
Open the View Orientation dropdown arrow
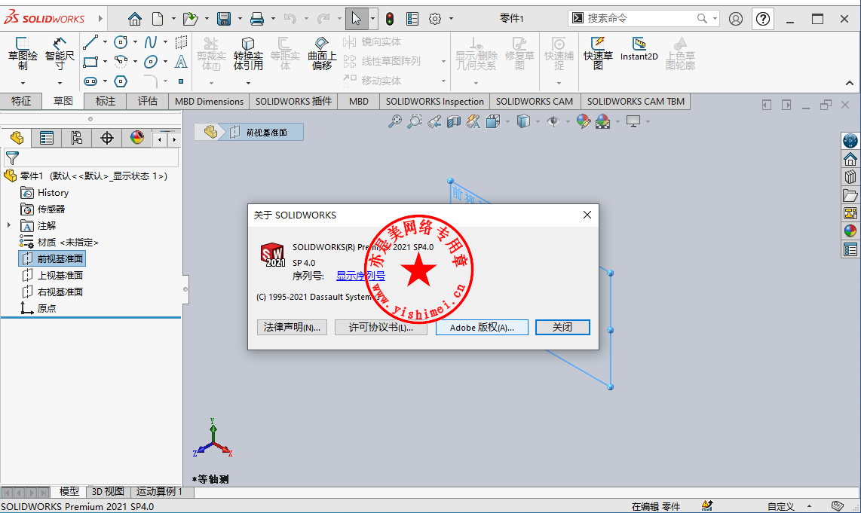tap(507, 121)
